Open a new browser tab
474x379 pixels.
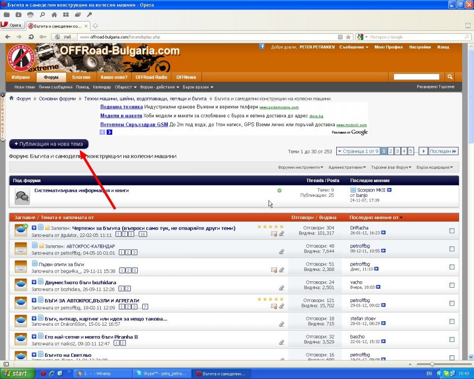[95, 26]
